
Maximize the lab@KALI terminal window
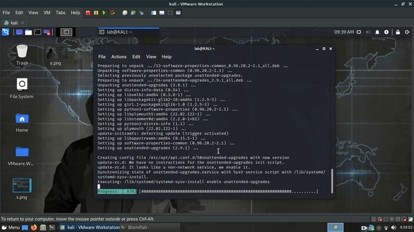[x=324, y=49]
